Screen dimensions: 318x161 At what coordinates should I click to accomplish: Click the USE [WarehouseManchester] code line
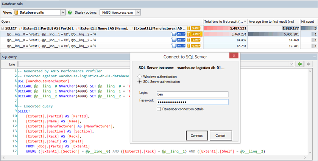coord(44,81)
